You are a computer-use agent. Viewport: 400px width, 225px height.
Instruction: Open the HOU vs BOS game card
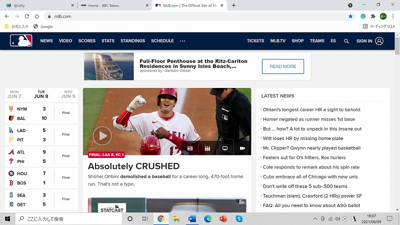[x=41, y=178]
